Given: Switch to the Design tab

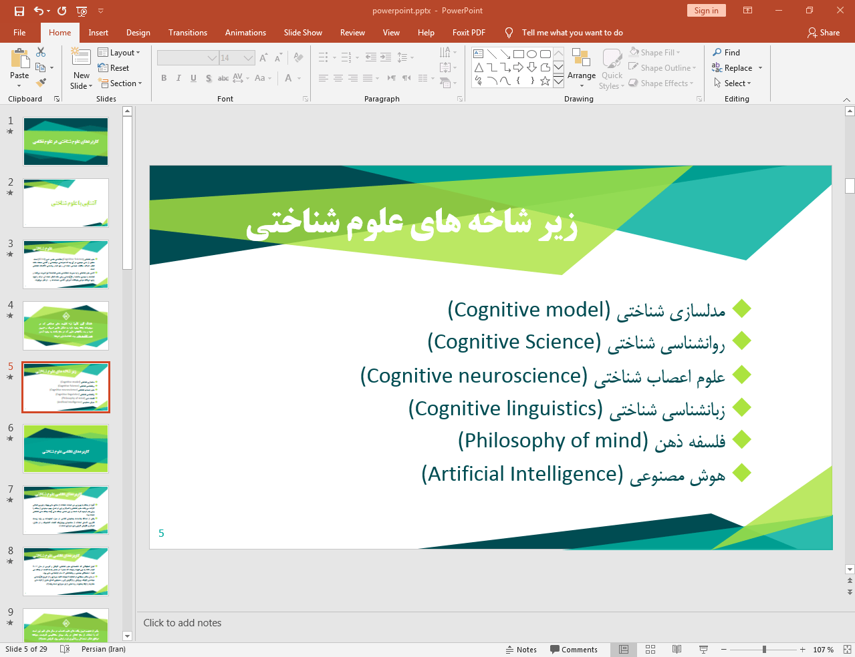Looking at the screenshot, I should (x=138, y=33).
